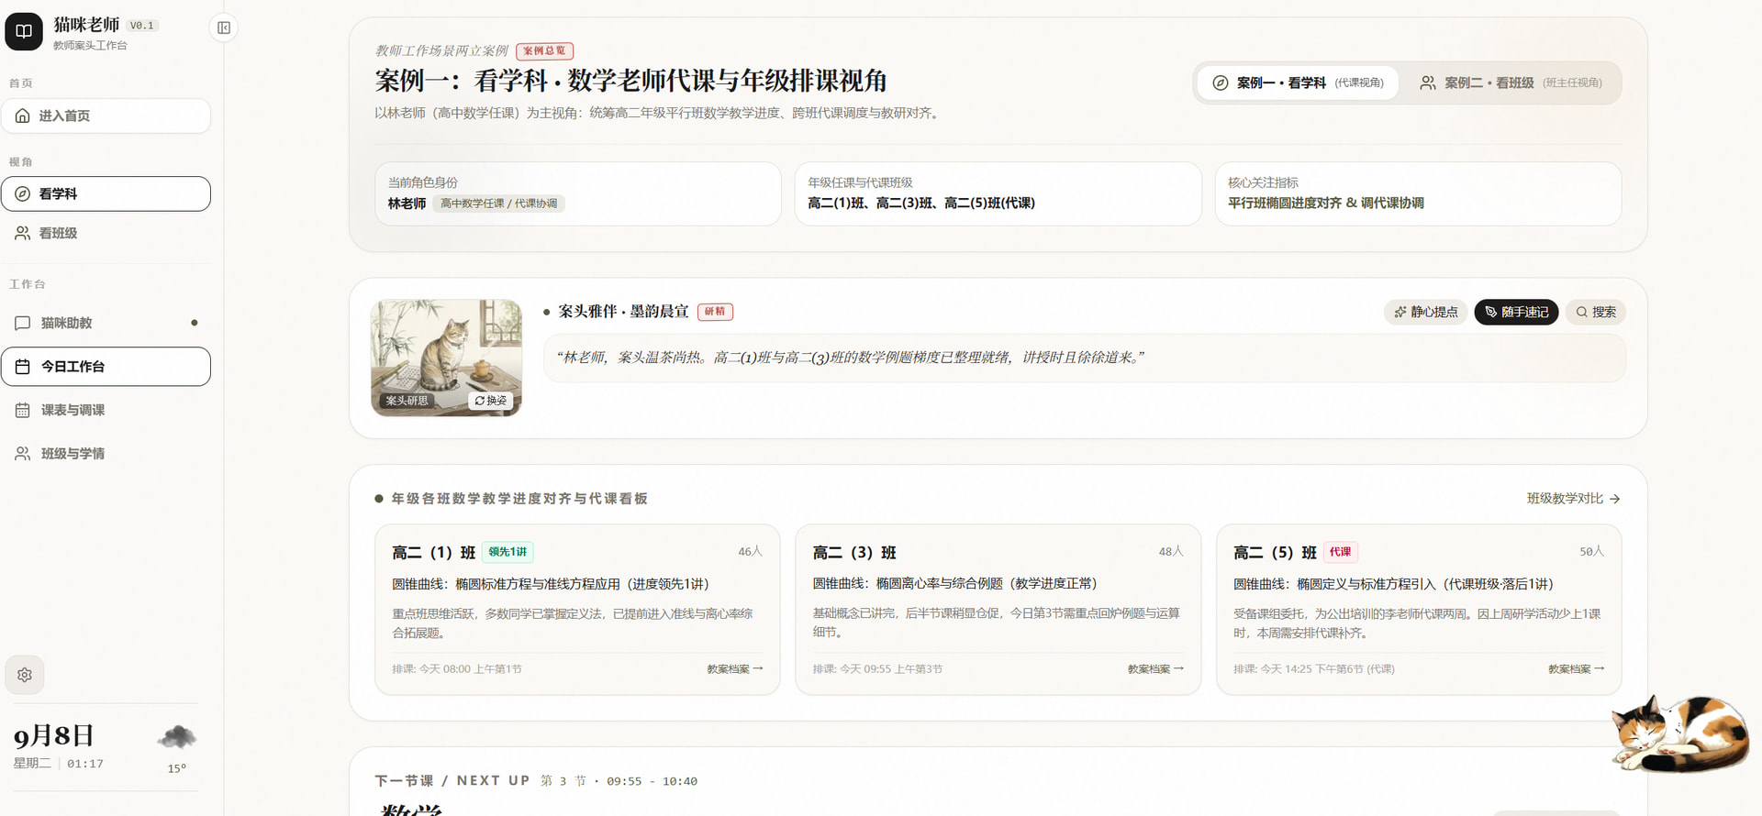Click the sleeping calico cat mascot

(1680, 733)
